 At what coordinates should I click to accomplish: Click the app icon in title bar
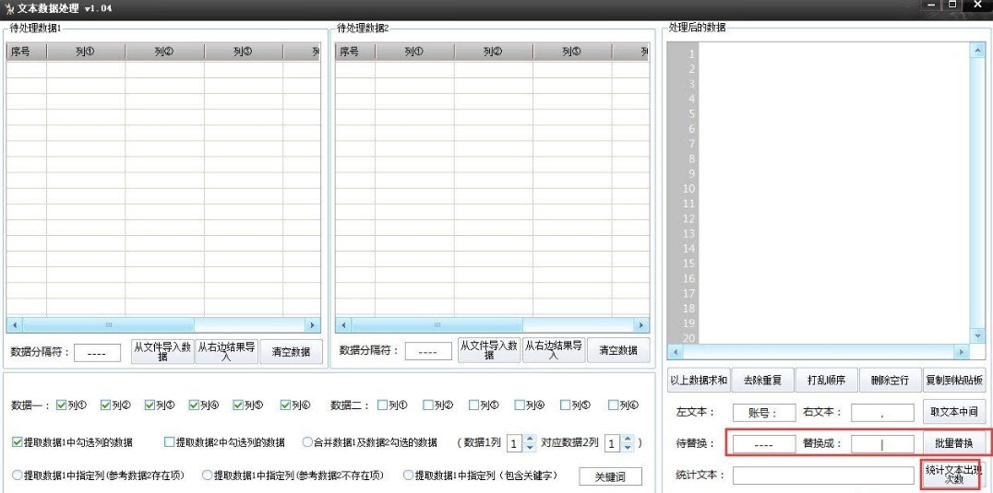pos(9,9)
